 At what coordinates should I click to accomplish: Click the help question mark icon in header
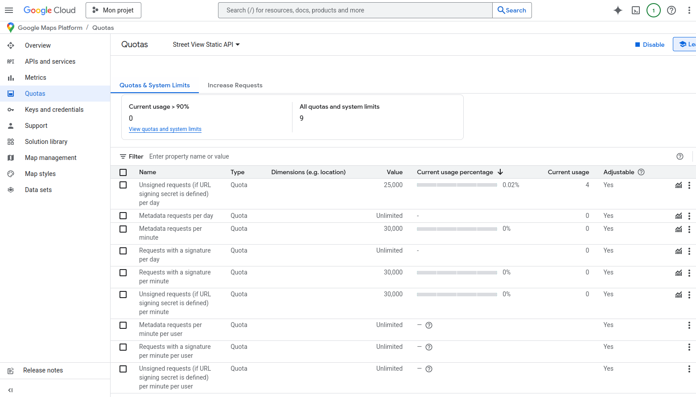tap(671, 10)
